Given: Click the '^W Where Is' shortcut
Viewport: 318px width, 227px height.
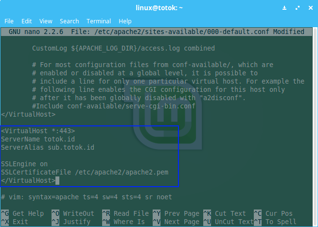Looking at the screenshot, I should point(124,222).
